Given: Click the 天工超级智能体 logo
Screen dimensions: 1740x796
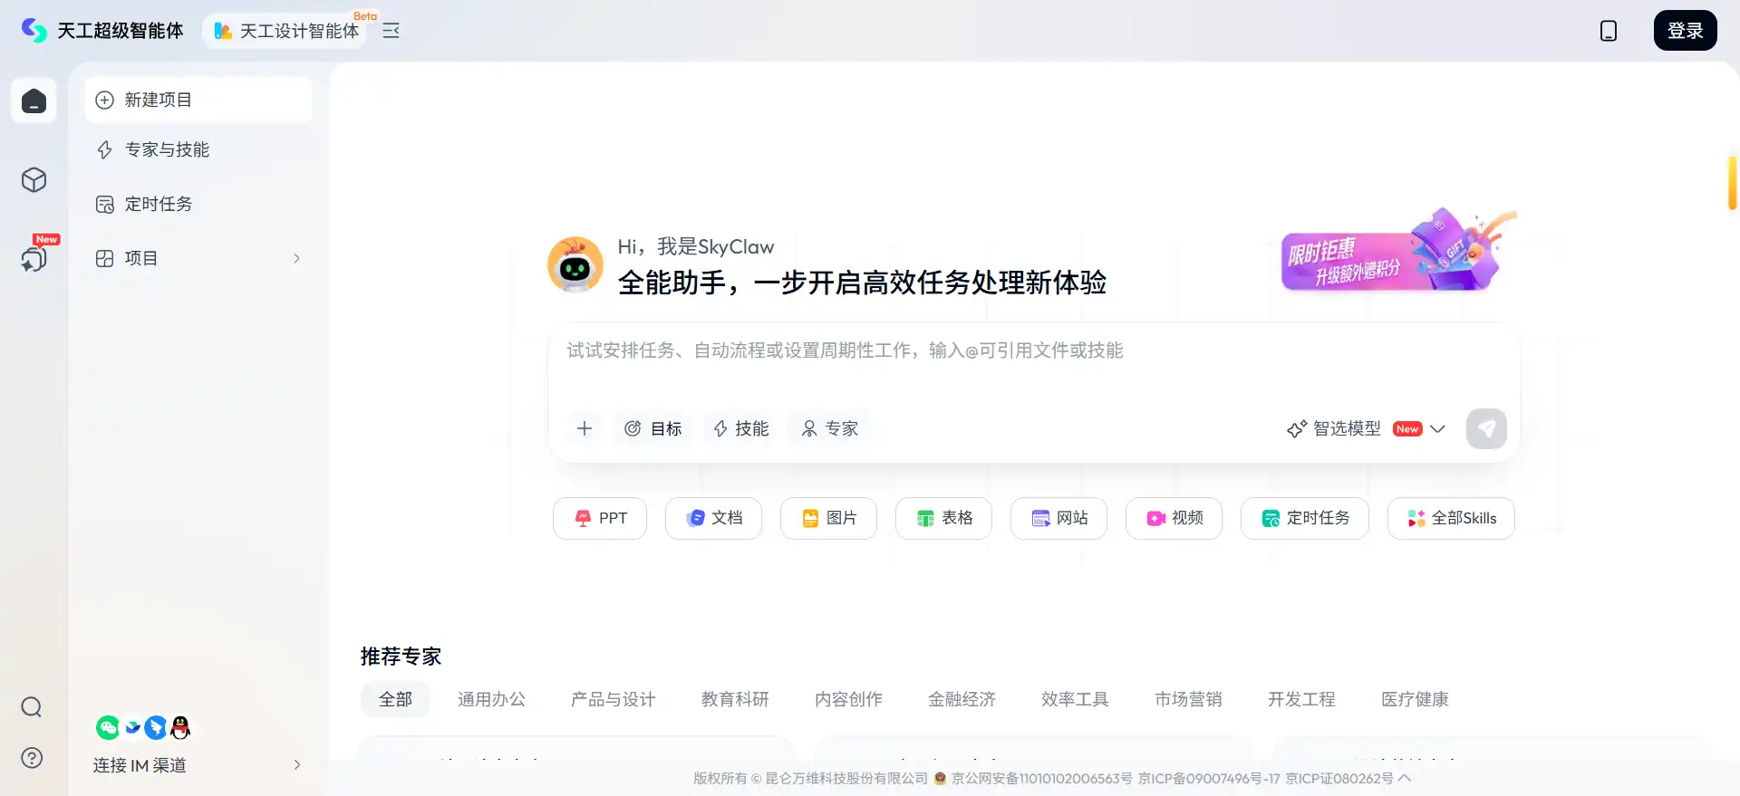Looking at the screenshot, I should pos(102,31).
